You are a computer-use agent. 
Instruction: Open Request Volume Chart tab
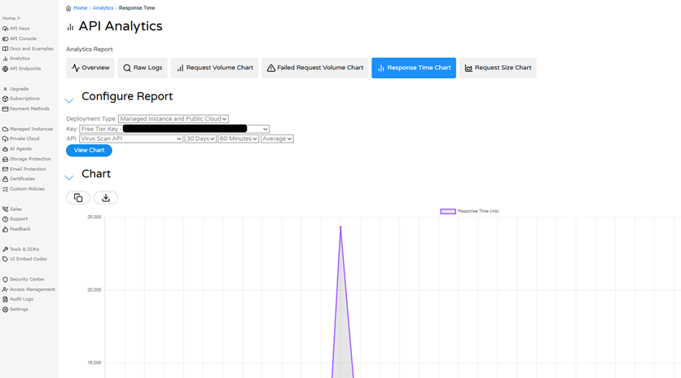click(x=214, y=68)
